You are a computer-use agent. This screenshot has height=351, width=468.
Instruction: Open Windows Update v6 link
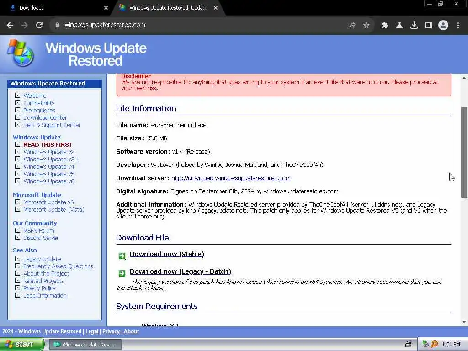48,181
